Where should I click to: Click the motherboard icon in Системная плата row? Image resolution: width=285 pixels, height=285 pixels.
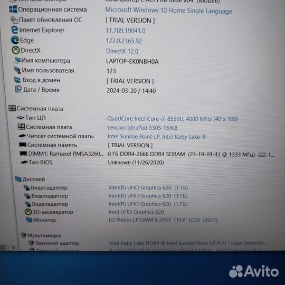coord(21,127)
